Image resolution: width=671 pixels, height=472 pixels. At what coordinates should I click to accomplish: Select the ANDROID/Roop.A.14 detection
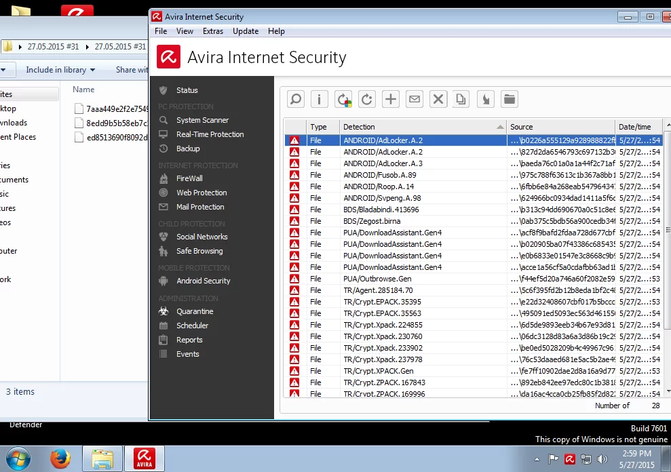[x=474, y=186]
